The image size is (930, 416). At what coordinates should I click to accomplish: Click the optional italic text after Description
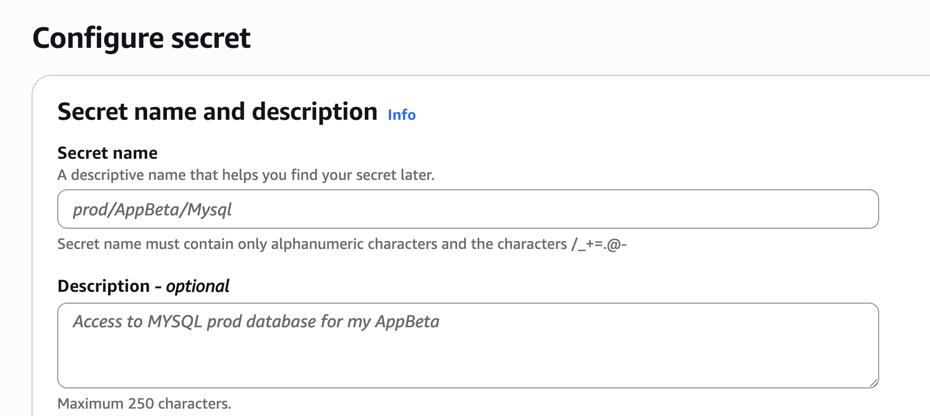[x=197, y=286]
